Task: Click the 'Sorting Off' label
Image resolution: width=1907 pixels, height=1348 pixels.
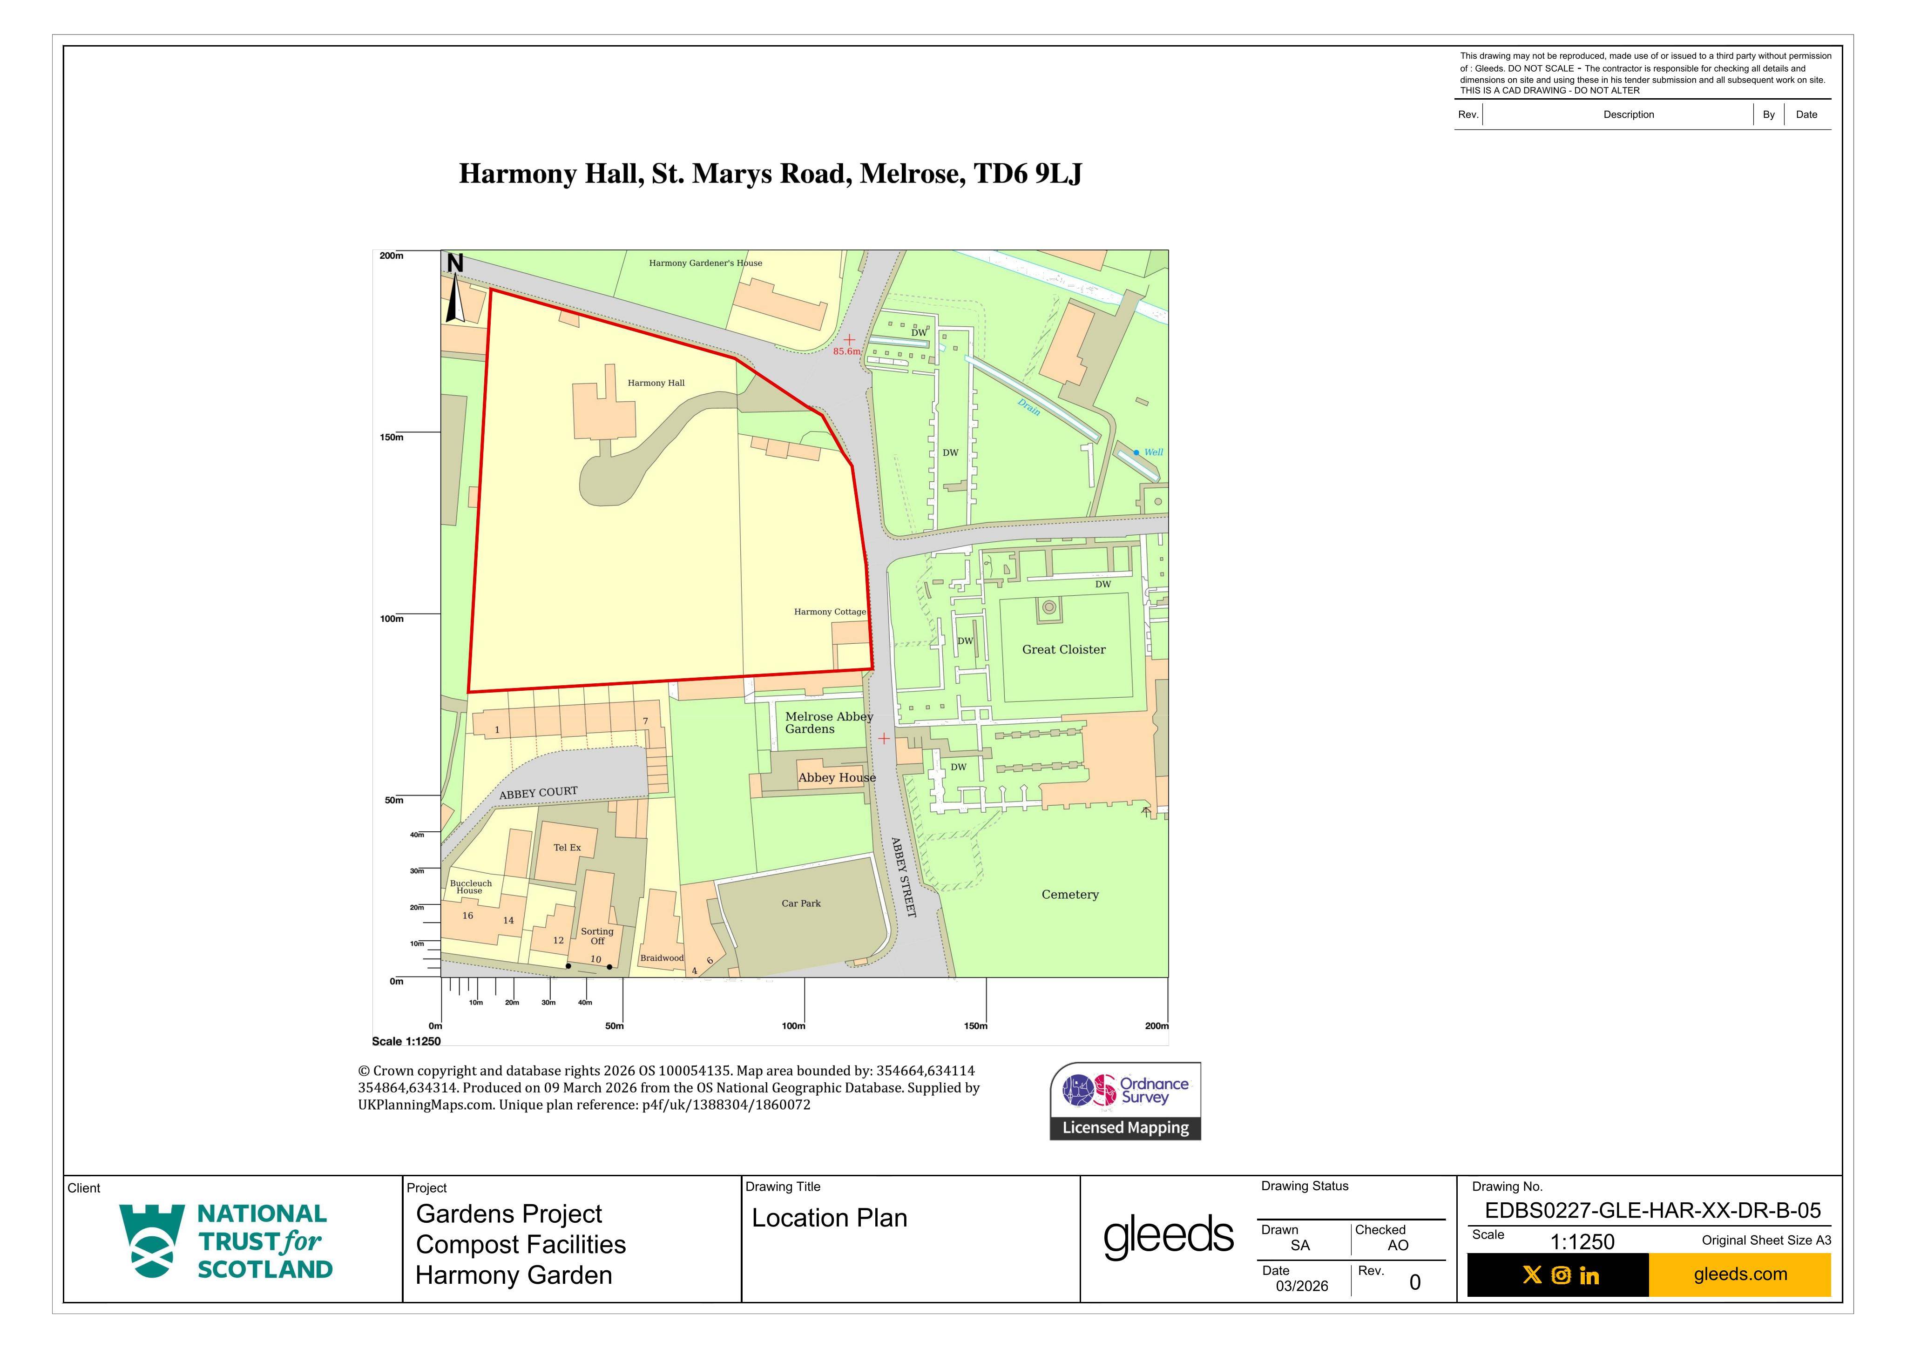Action: [x=597, y=936]
